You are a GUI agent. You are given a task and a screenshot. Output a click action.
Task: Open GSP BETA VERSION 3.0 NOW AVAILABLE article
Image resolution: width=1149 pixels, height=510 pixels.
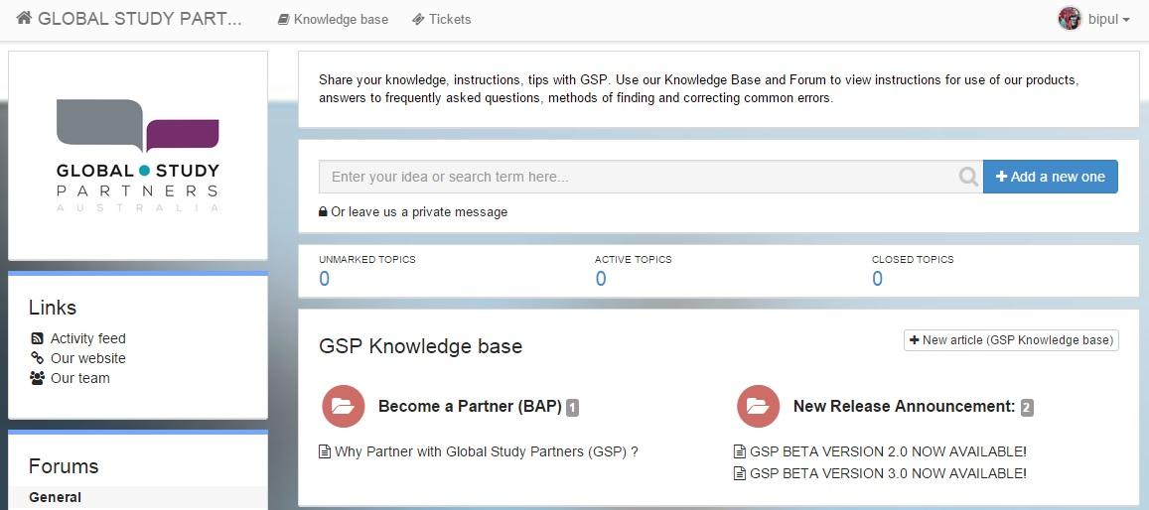888,474
